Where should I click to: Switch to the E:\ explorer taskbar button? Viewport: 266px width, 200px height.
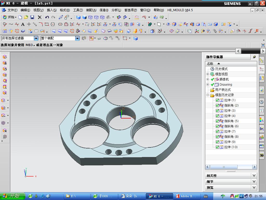click(x=77, y=196)
